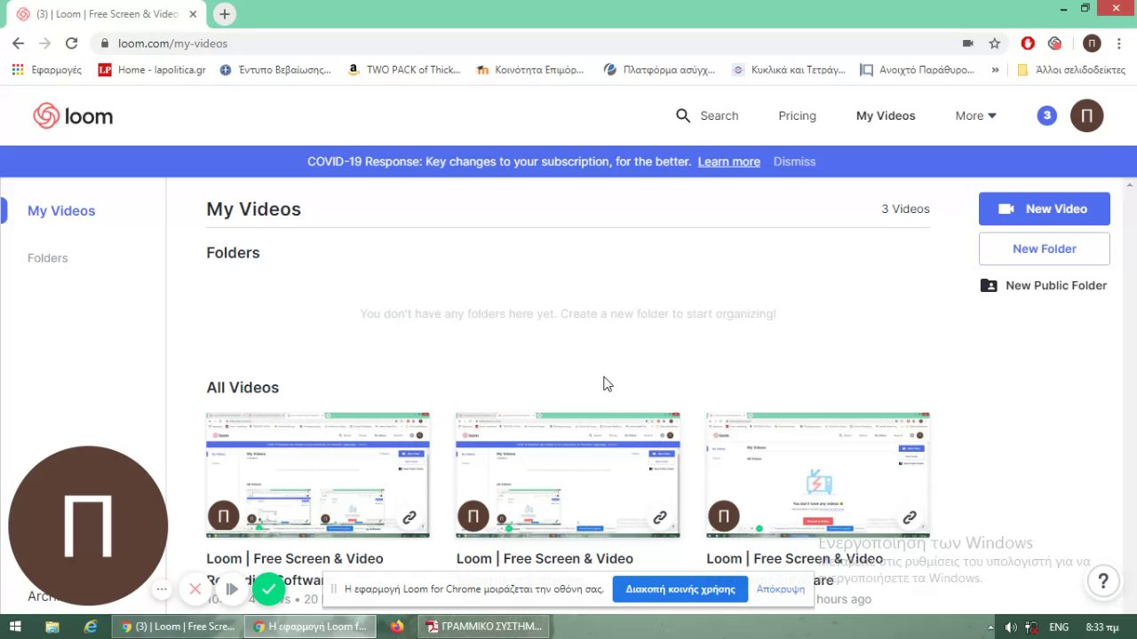Viewport: 1137px width, 639px height.
Task: Open the red ad-blocker extension icon
Action: 1028,43
